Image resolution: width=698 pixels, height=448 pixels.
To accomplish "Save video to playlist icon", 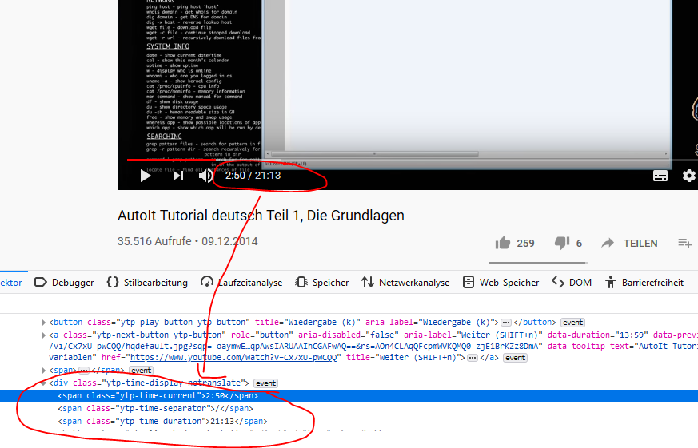I will click(684, 243).
